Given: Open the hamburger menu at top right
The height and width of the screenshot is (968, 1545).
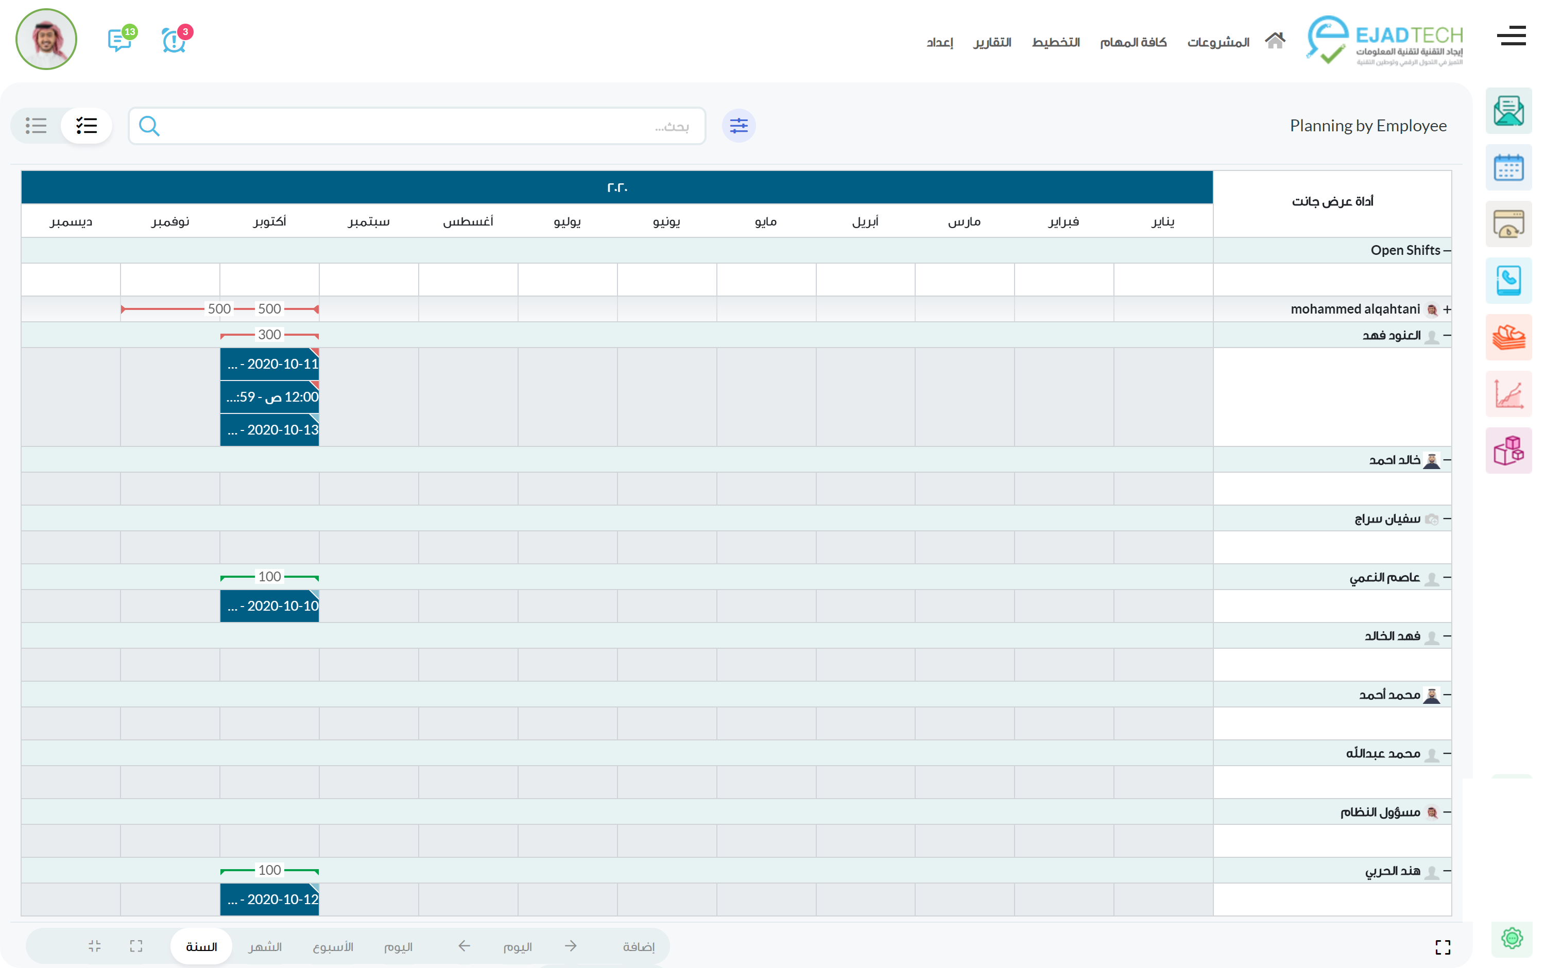Looking at the screenshot, I should click(1511, 36).
